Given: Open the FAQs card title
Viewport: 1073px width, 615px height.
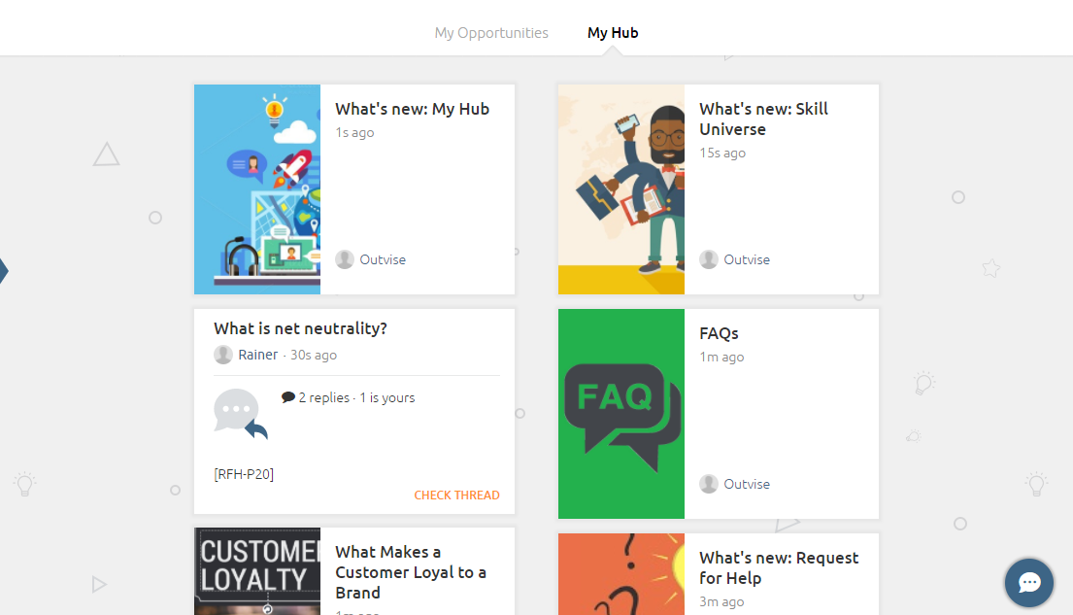Looking at the screenshot, I should [719, 333].
